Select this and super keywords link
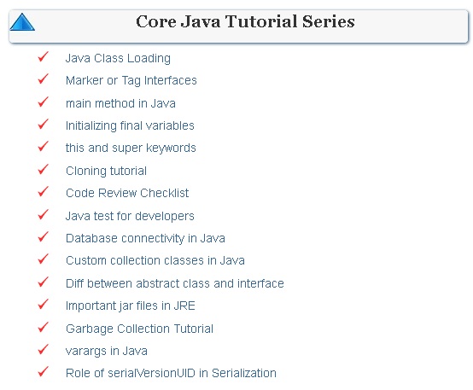473x390 pixels. (131, 148)
